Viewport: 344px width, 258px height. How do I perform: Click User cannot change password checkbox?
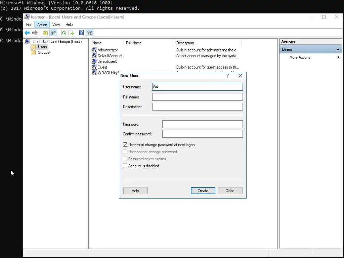coord(125,152)
